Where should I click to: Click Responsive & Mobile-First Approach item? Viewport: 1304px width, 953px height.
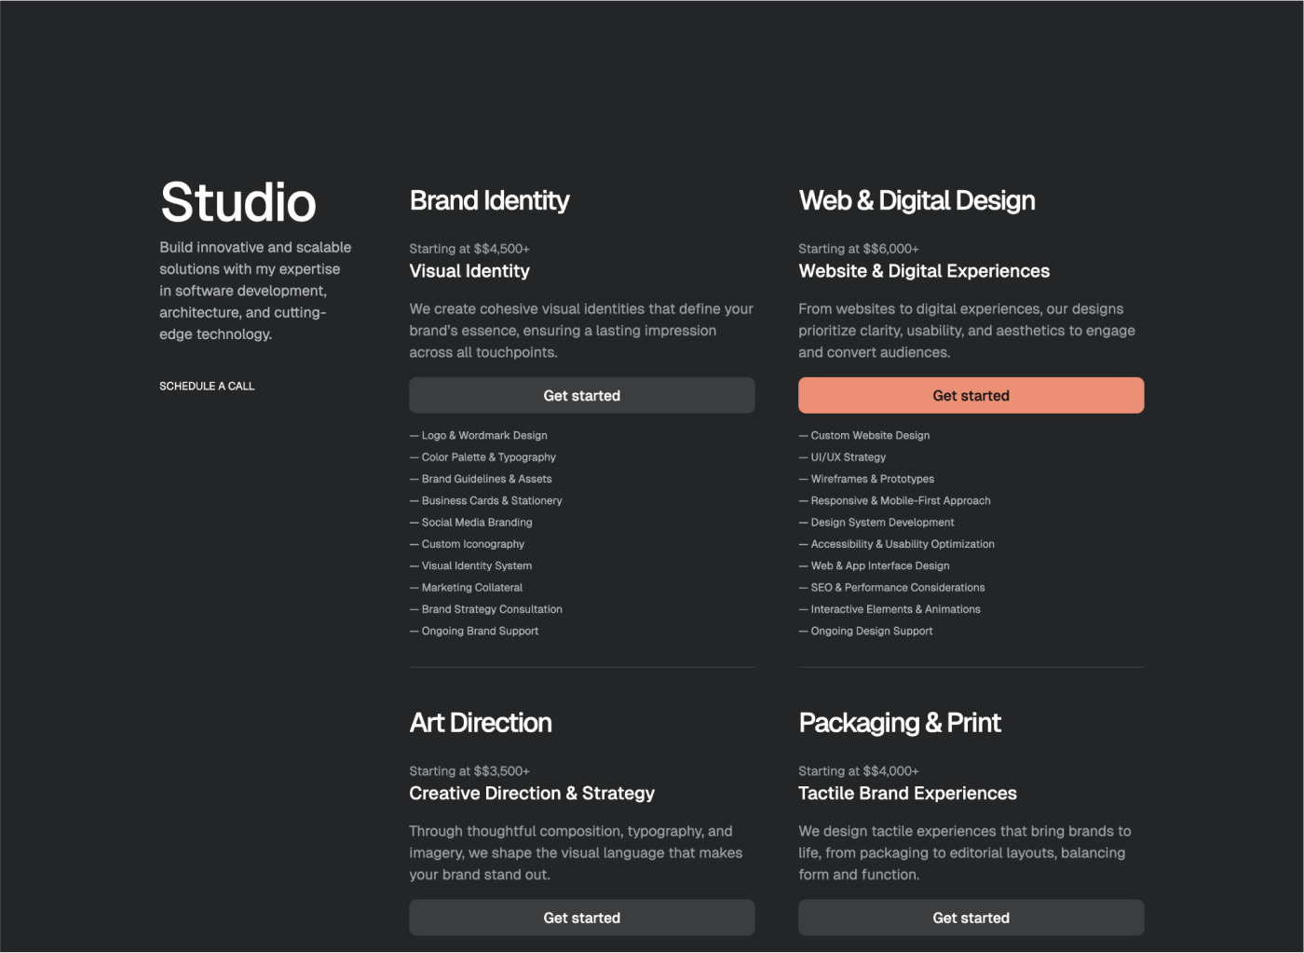tap(894, 500)
